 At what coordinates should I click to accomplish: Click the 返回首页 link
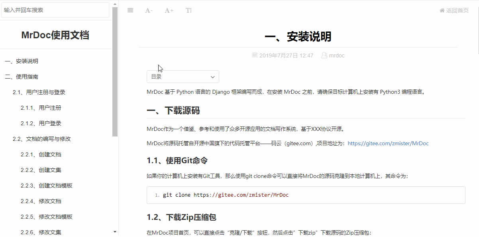pos(457,10)
